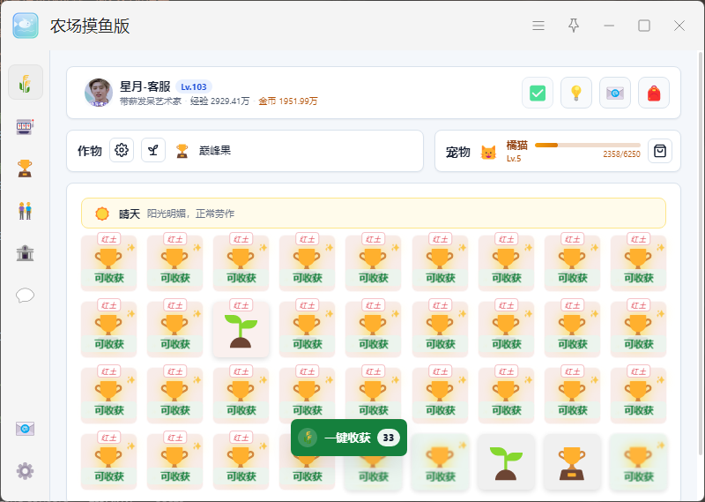Open the slot machine sidebar icon
This screenshot has width=705, height=502.
point(26,126)
